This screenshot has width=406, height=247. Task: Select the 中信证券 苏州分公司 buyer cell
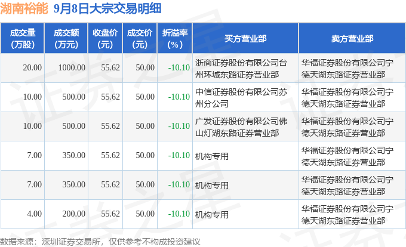(245, 97)
